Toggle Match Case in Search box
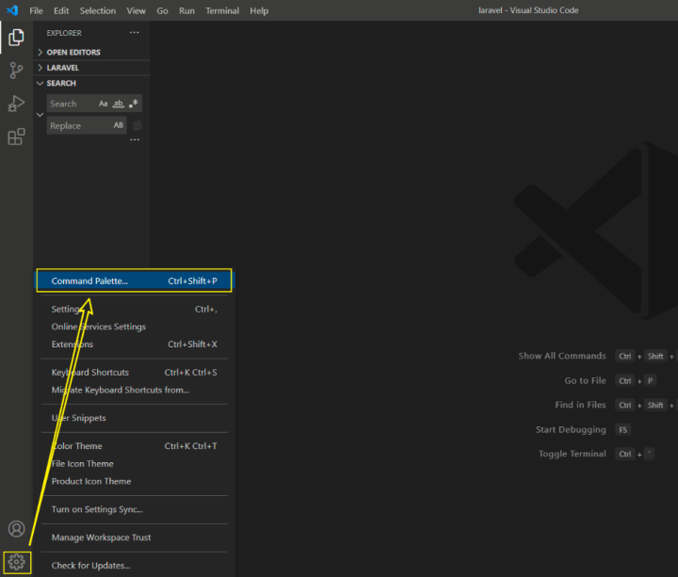The height and width of the screenshot is (577, 678). 103,104
